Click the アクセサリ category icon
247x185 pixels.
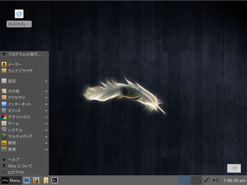tap(4, 98)
